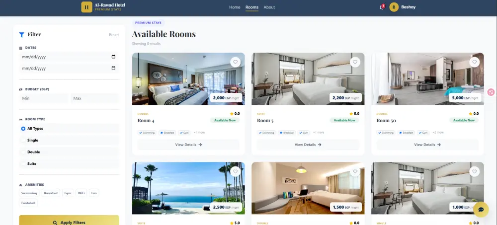Favorite the 2,500 EGP pool room heart icon
This screenshot has height=225, width=497.
(x=235, y=171)
